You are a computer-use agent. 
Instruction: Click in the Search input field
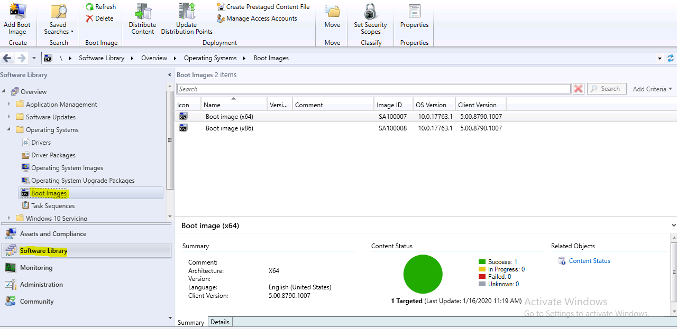(x=373, y=89)
